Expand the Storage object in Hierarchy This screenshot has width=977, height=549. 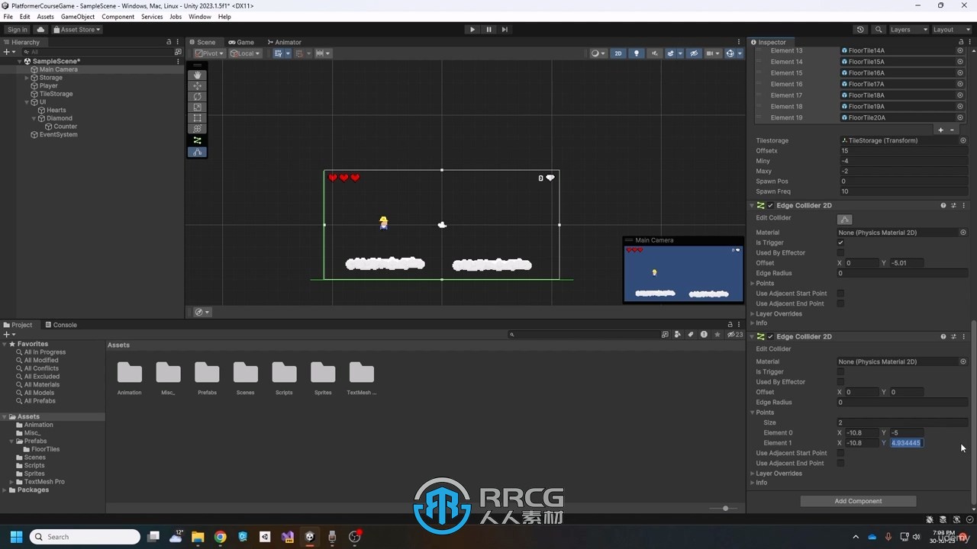27,78
